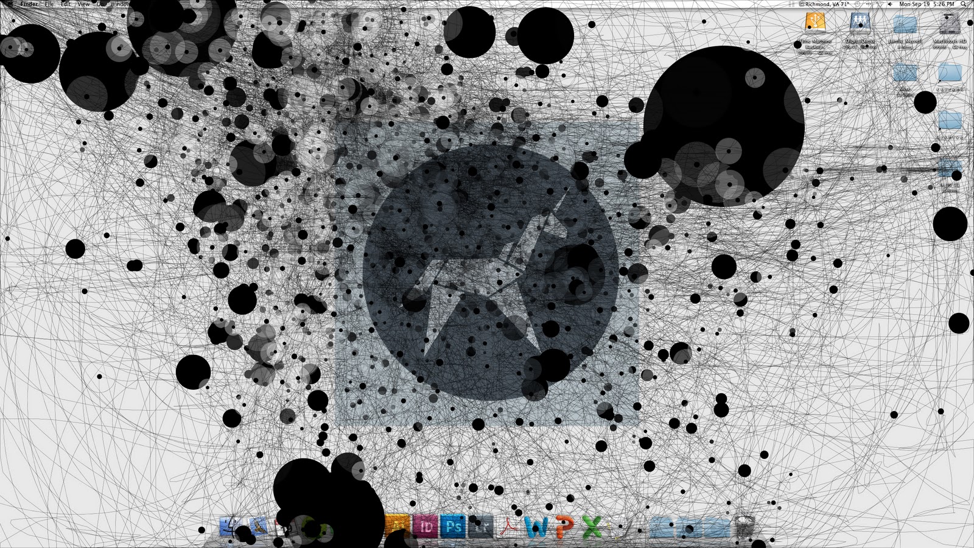Open the eagle Mail icon in dock
This screenshot has width=974, height=548.
point(259,526)
